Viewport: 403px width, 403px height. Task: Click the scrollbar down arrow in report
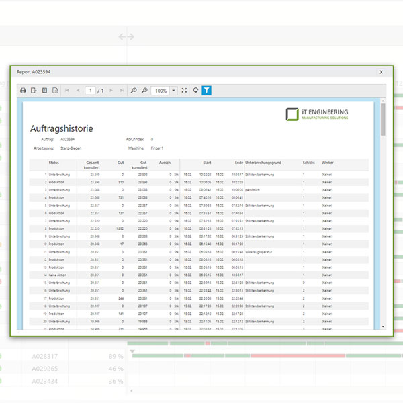click(x=383, y=326)
